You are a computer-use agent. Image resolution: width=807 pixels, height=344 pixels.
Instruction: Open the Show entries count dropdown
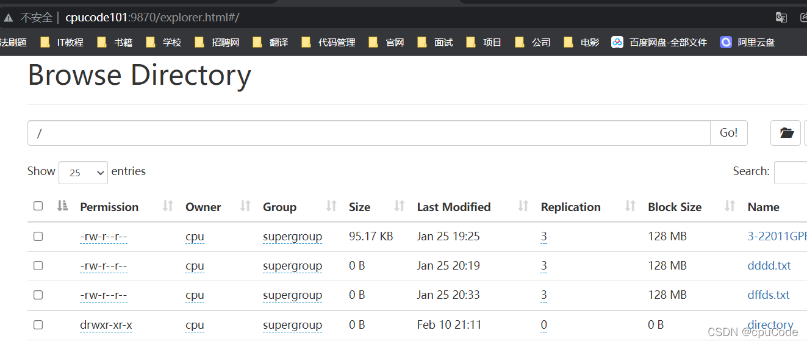[x=83, y=173]
